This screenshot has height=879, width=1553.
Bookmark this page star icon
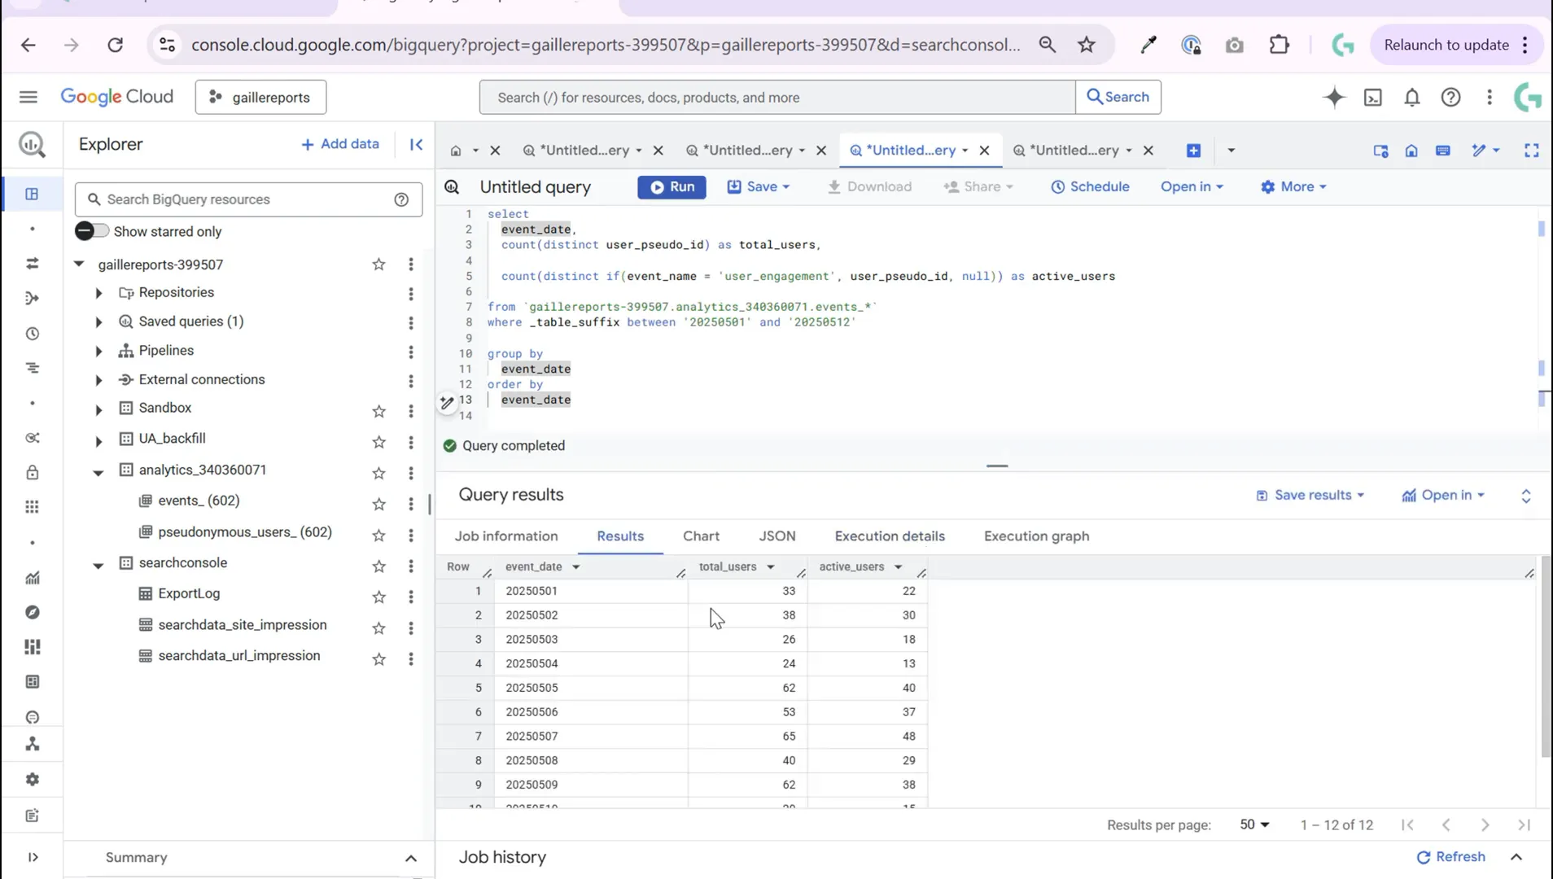pos(1087,45)
